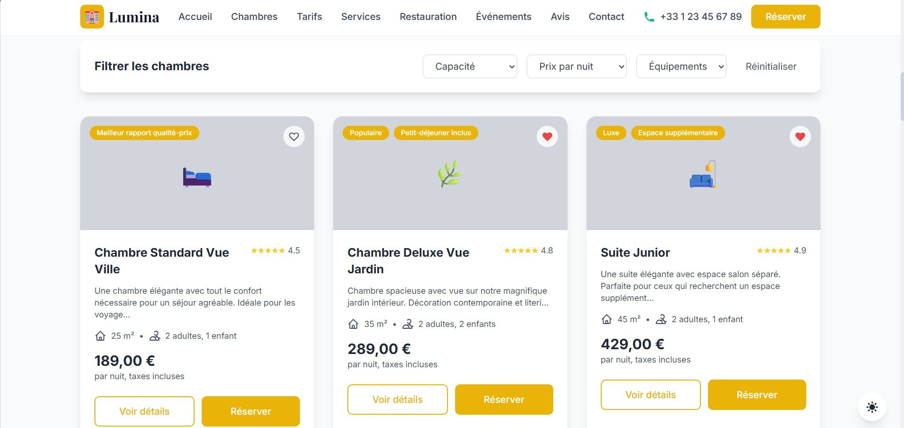This screenshot has height=428, width=904.
Task: Unfavorite the Chambre Deluxe Vue Jardin room
Action: [x=547, y=137]
